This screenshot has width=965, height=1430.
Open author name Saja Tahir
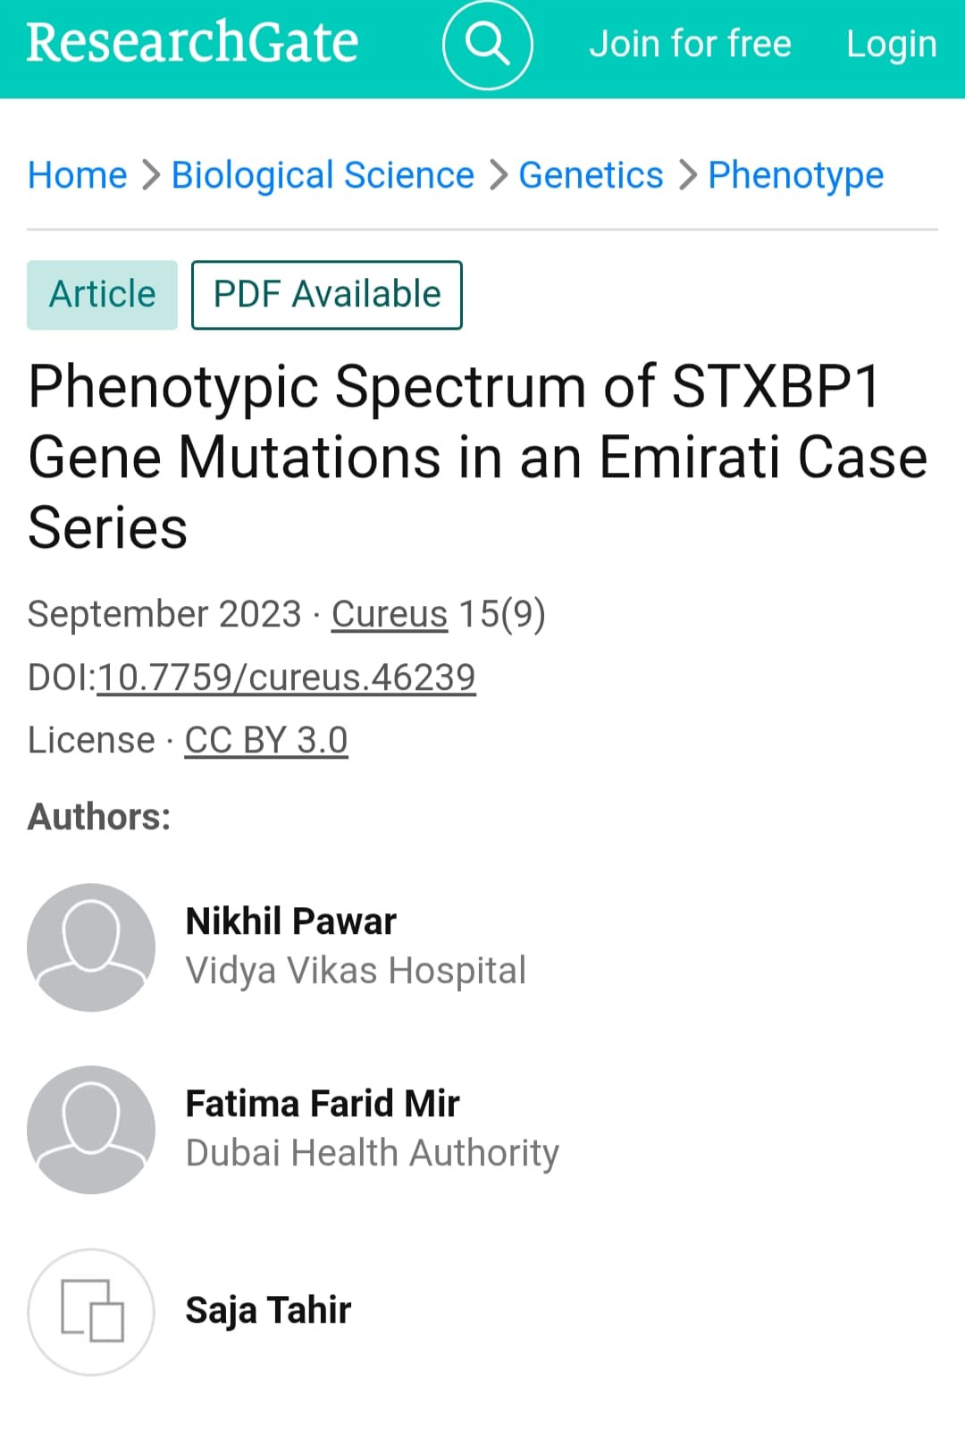coord(268,1310)
